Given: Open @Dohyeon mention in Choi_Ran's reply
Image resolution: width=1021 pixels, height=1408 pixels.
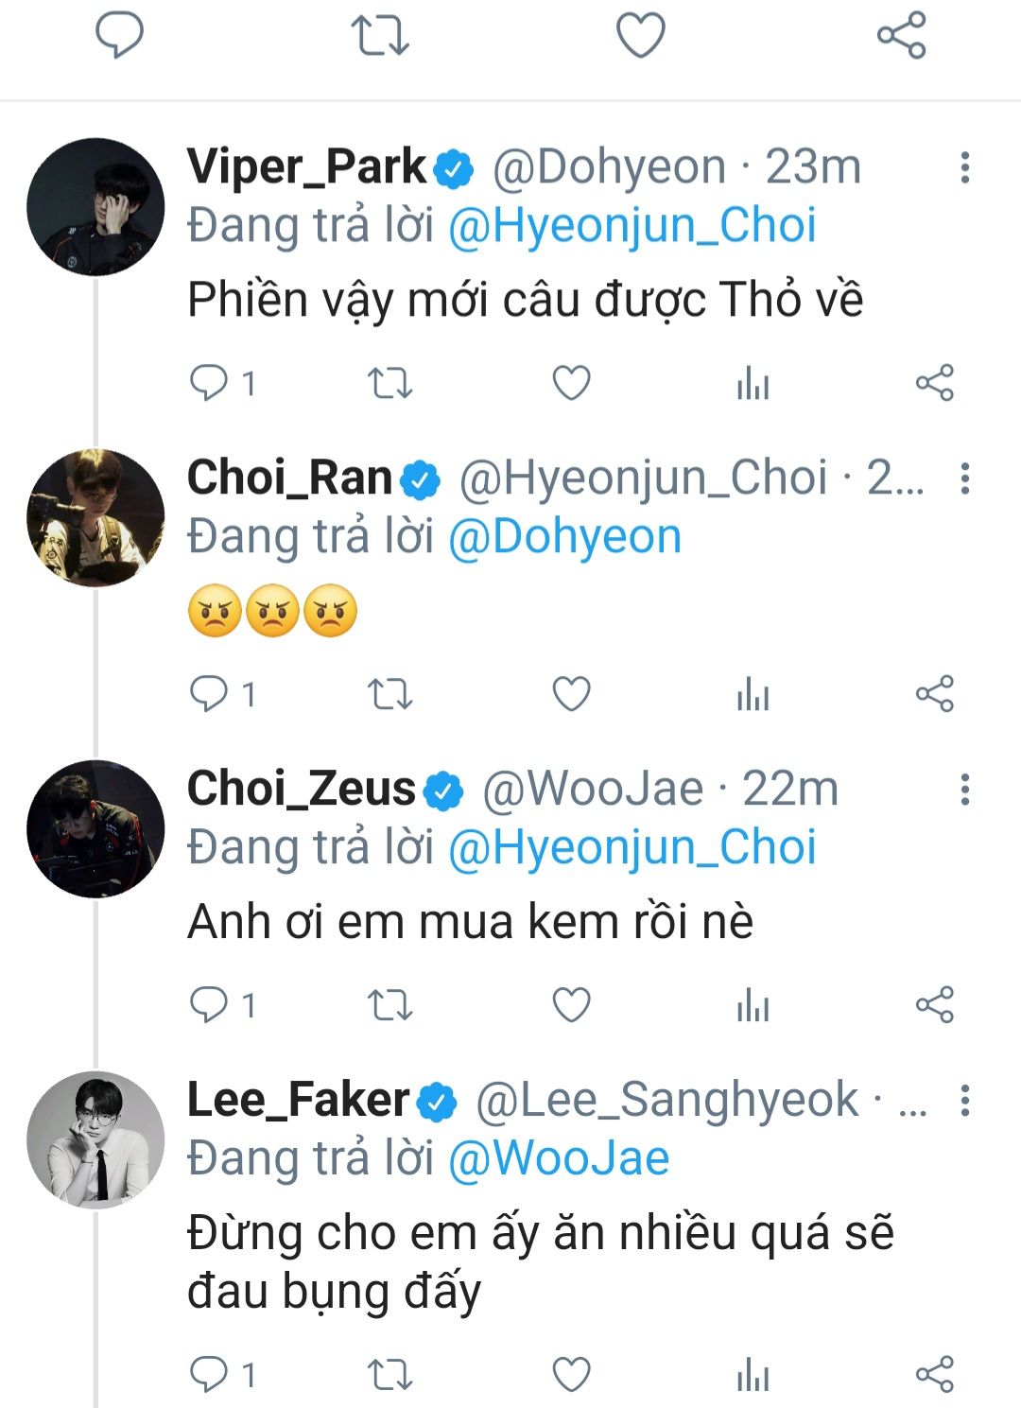Looking at the screenshot, I should pyautogui.click(x=563, y=537).
